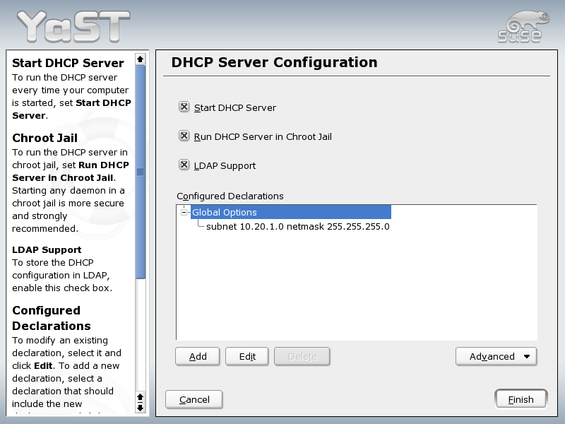Screen dimensions: 565x424
Task: Click the Delete button
Action: [x=302, y=356]
